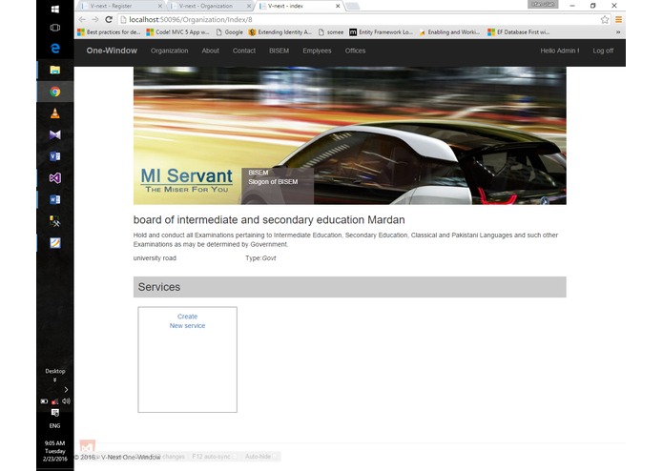Viewport: 663px width, 471px height.
Task: Open the Windows Start menu
Action: coord(55,9)
